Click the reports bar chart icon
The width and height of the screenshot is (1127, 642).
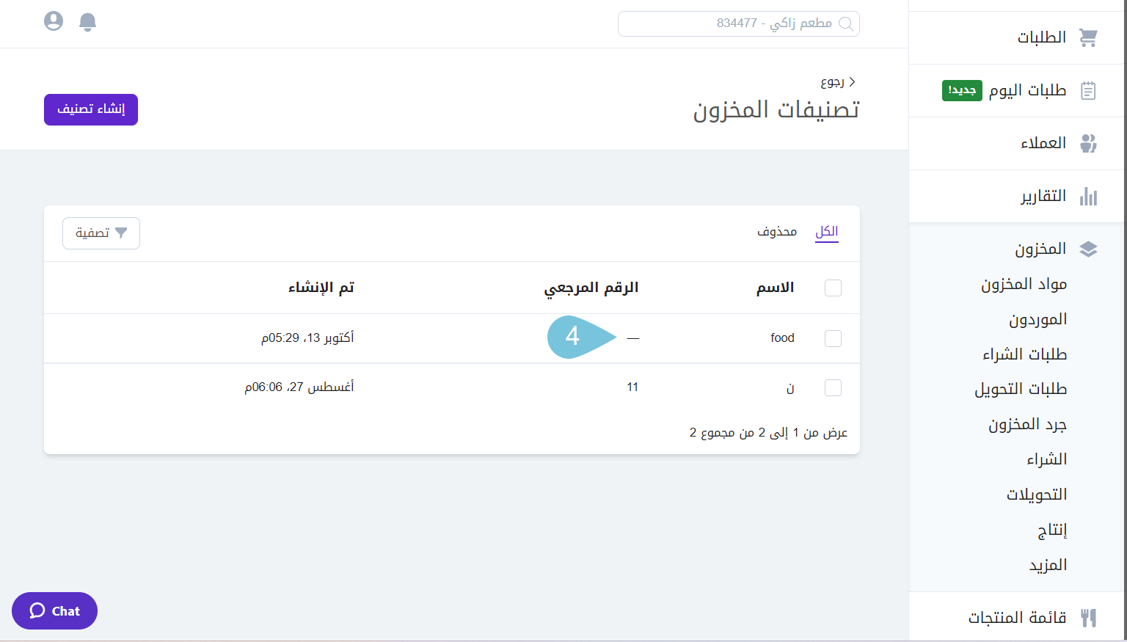pyautogui.click(x=1088, y=196)
